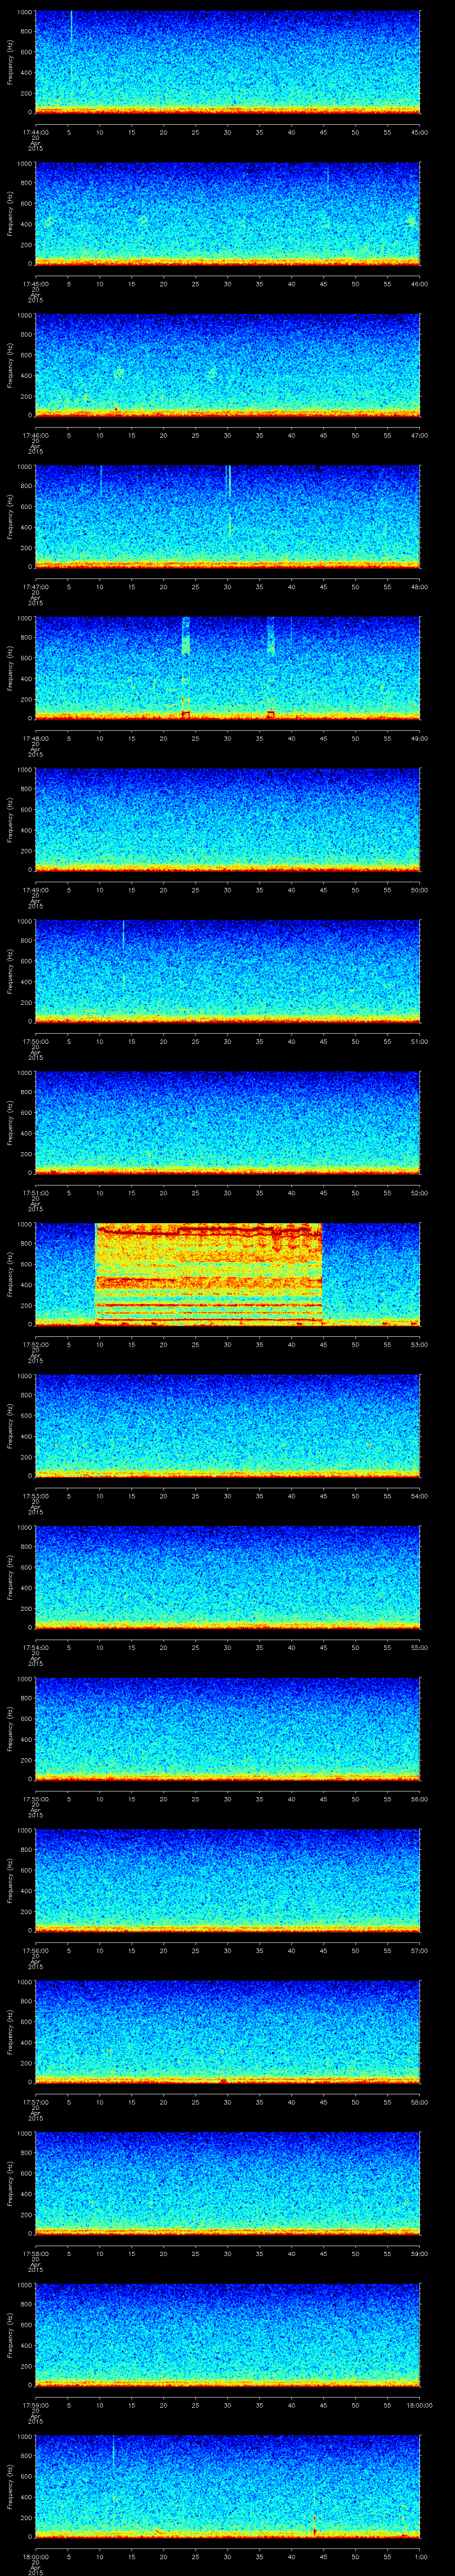455x2576 pixels.
Task: Click the 1000 Hz axis value of 17:44:00 panel
Action: coord(24,12)
